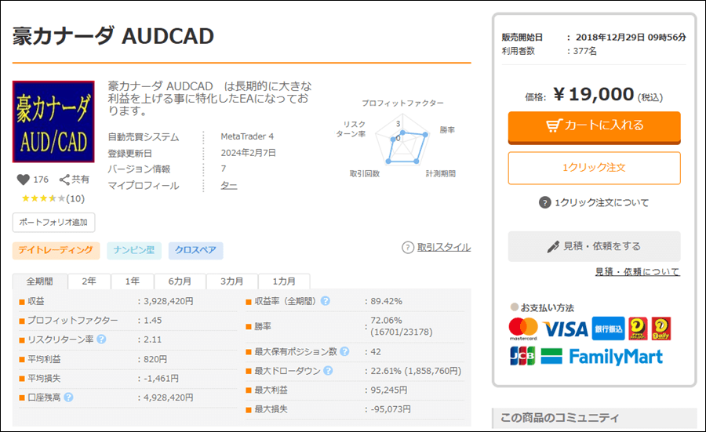
Task: Switch to the 1カ月 tab
Action: point(284,281)
